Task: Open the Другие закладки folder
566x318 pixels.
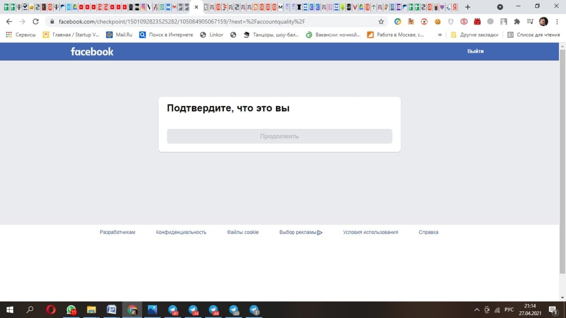Action: tap(474, 34)
